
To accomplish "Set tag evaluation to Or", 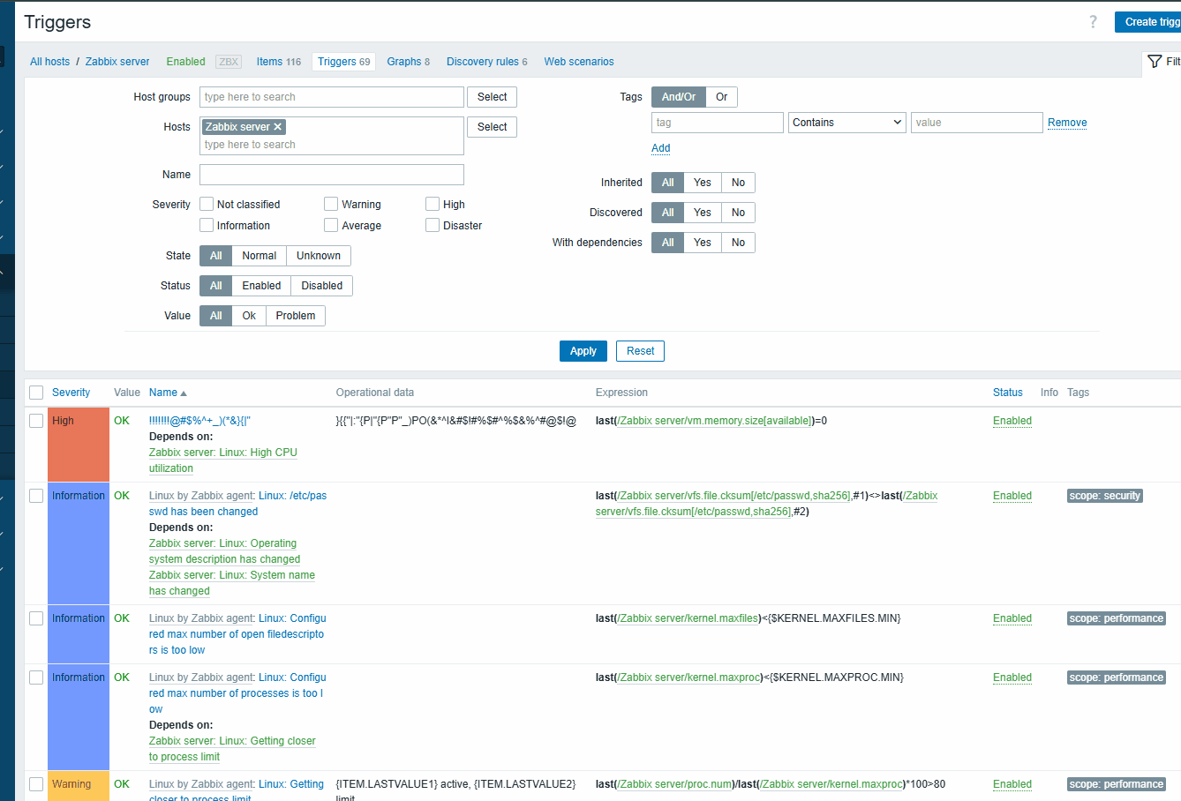I will 722,97.
